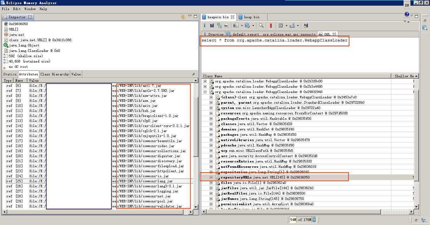Open the Overview info toolbar icon

coord(204,25)
